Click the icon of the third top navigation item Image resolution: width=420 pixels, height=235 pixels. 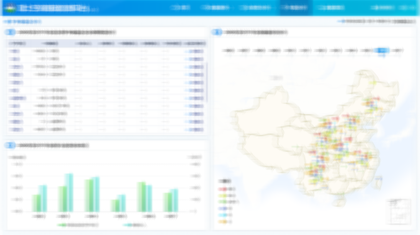click(243, 8)
